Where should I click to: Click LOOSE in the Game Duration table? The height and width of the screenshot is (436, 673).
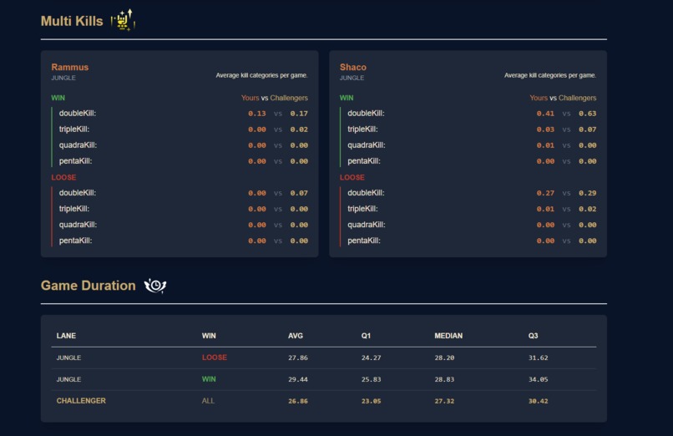[x=215, y=357]
